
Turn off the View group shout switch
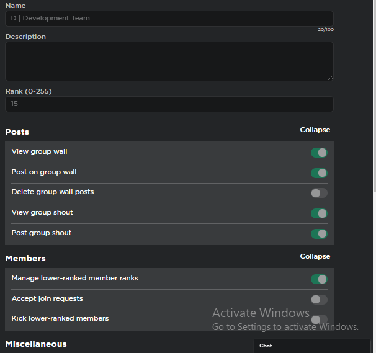click(319, 213)
